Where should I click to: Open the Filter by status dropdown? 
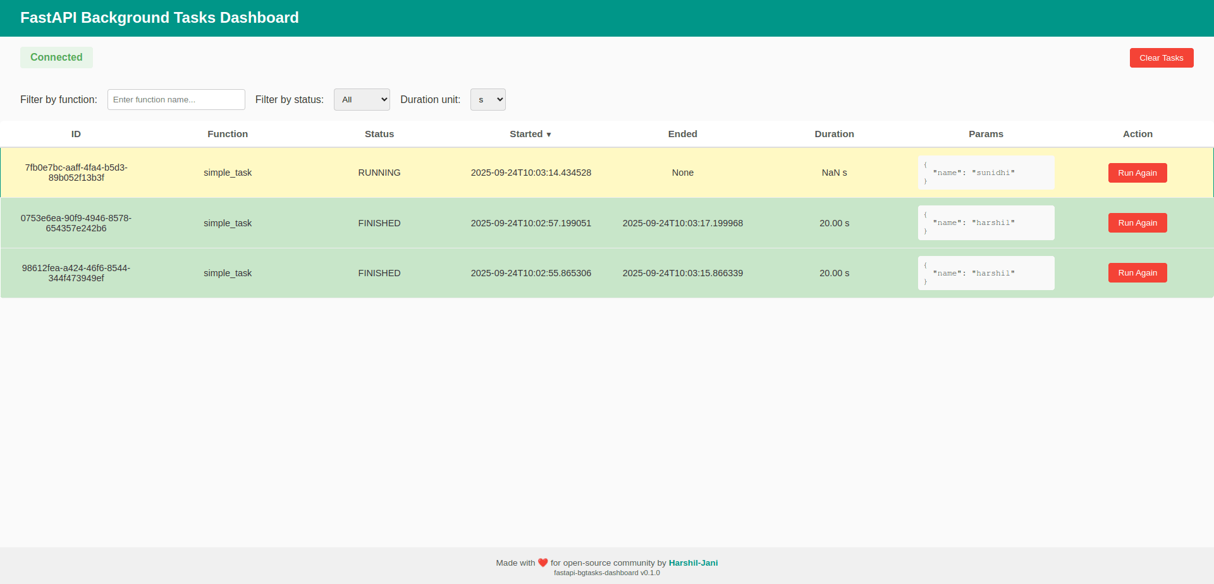coord(362,99)
